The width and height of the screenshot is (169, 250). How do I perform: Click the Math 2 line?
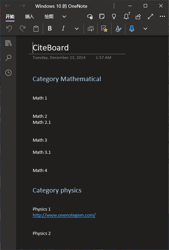[40, 116]
